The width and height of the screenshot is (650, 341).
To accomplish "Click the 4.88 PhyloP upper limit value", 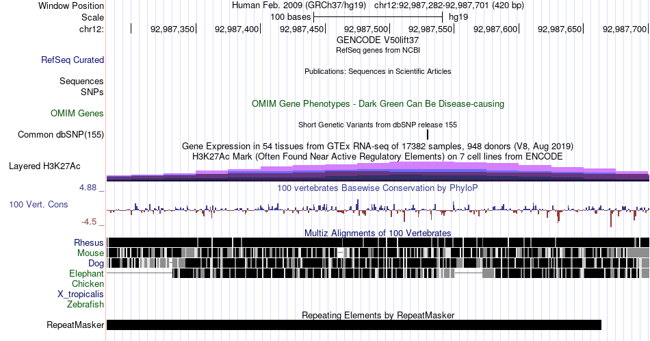I will click(x=88, y=188).
